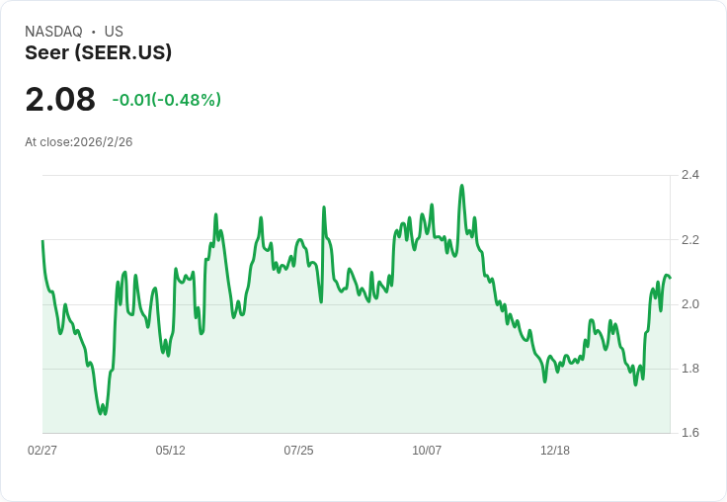
Task: Click the 05/12 date label on x-axis
Action: 170,450
